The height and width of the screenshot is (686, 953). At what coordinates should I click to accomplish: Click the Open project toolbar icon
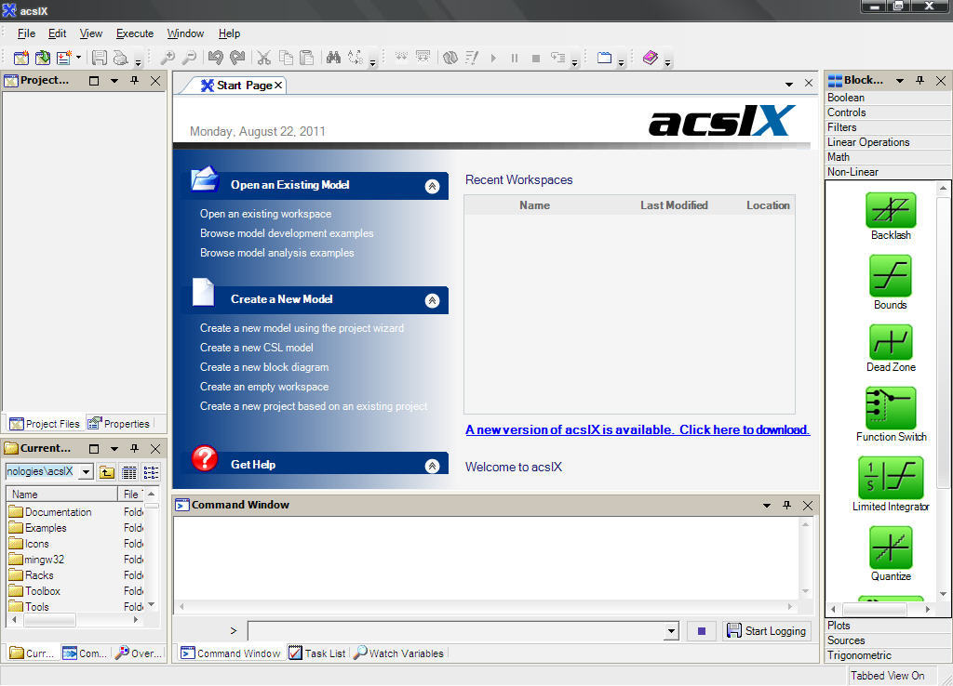tap(43, 58)
